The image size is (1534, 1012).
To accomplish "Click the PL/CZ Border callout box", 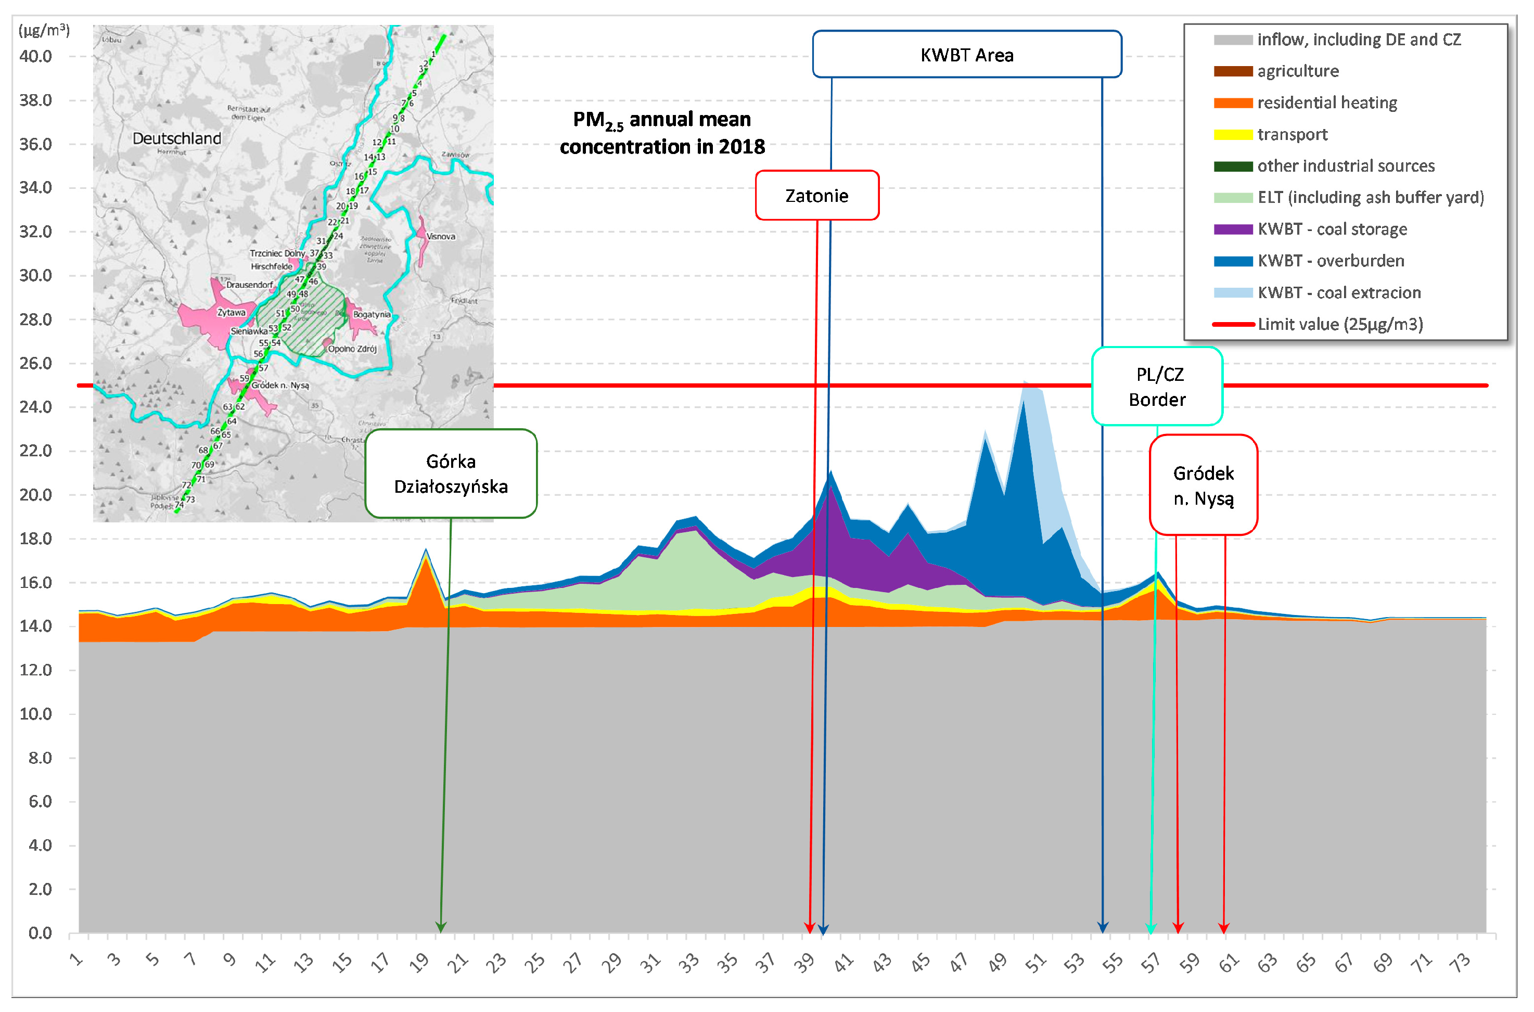I will coord(1157,387).
